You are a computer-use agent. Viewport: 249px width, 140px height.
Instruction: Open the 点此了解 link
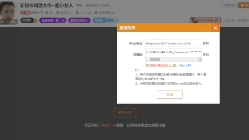pos(185,65)
